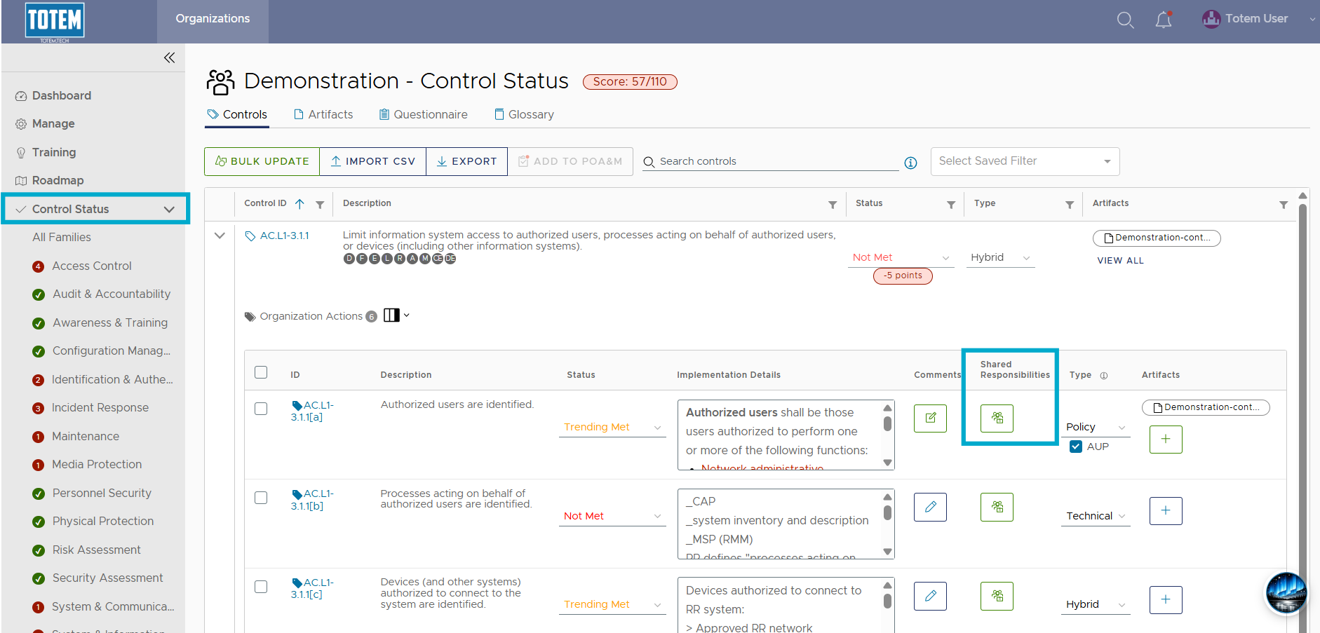Viewport: 1320px width, 633px height.
Task: Change status of AC.L1-3.1.1[c]
Action: (612, 605)
